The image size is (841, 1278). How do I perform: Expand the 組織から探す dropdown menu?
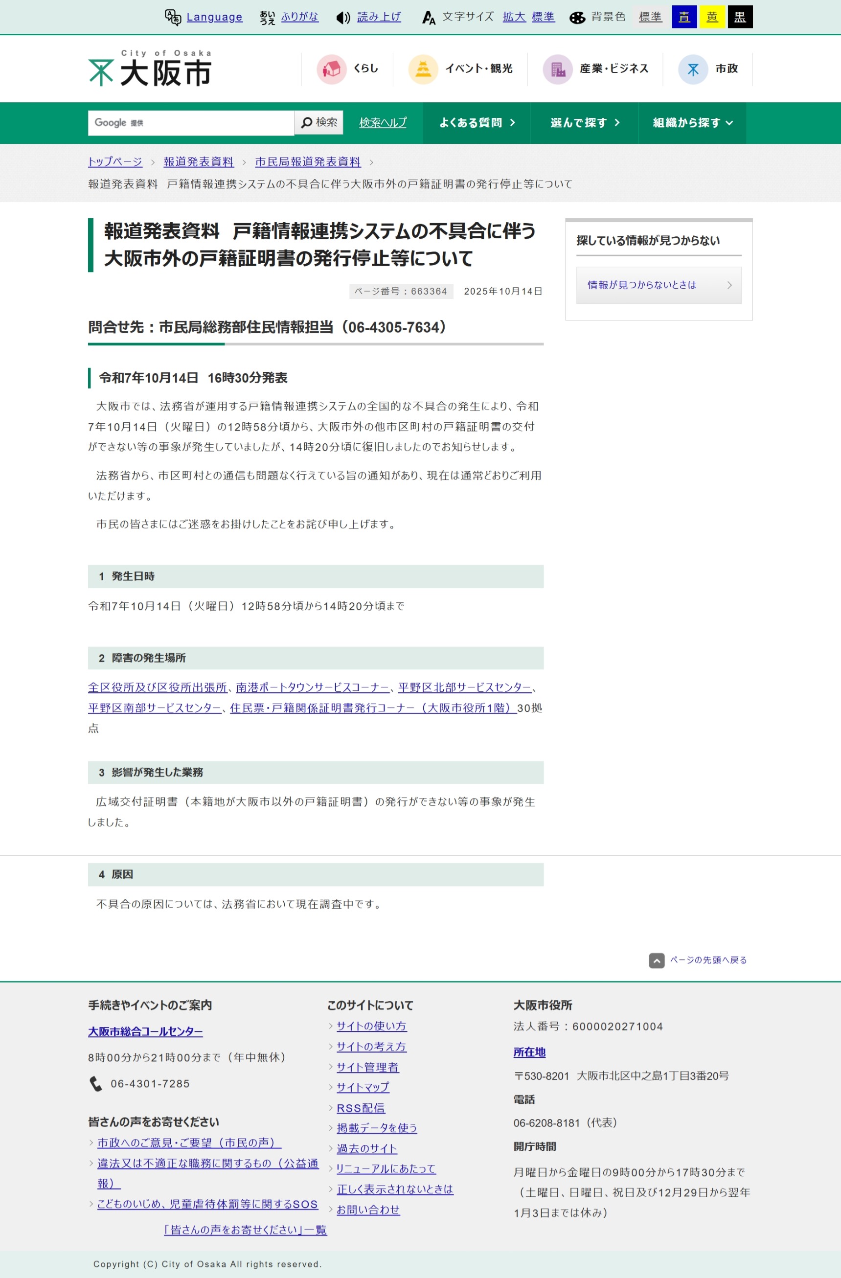pos(692,123)
